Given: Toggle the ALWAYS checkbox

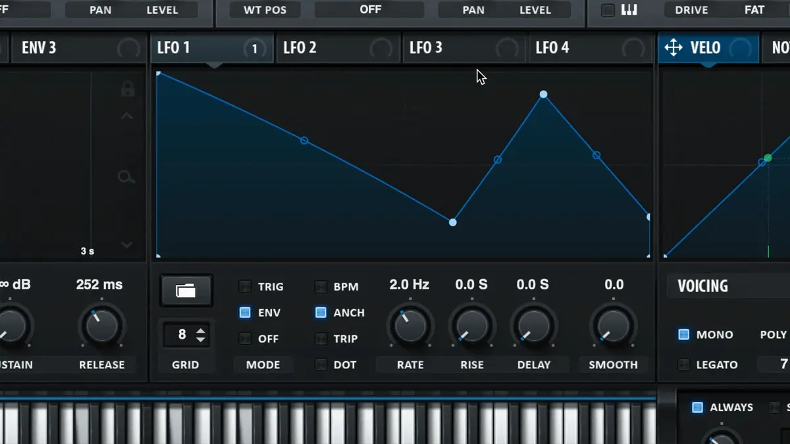Looking at the screenshot, I should pyautogui.click(x=697, y=407).
